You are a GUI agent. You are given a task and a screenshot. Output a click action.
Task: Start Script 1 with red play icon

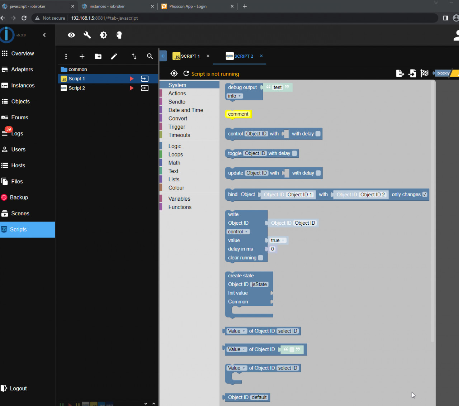(x=132, y=79)
